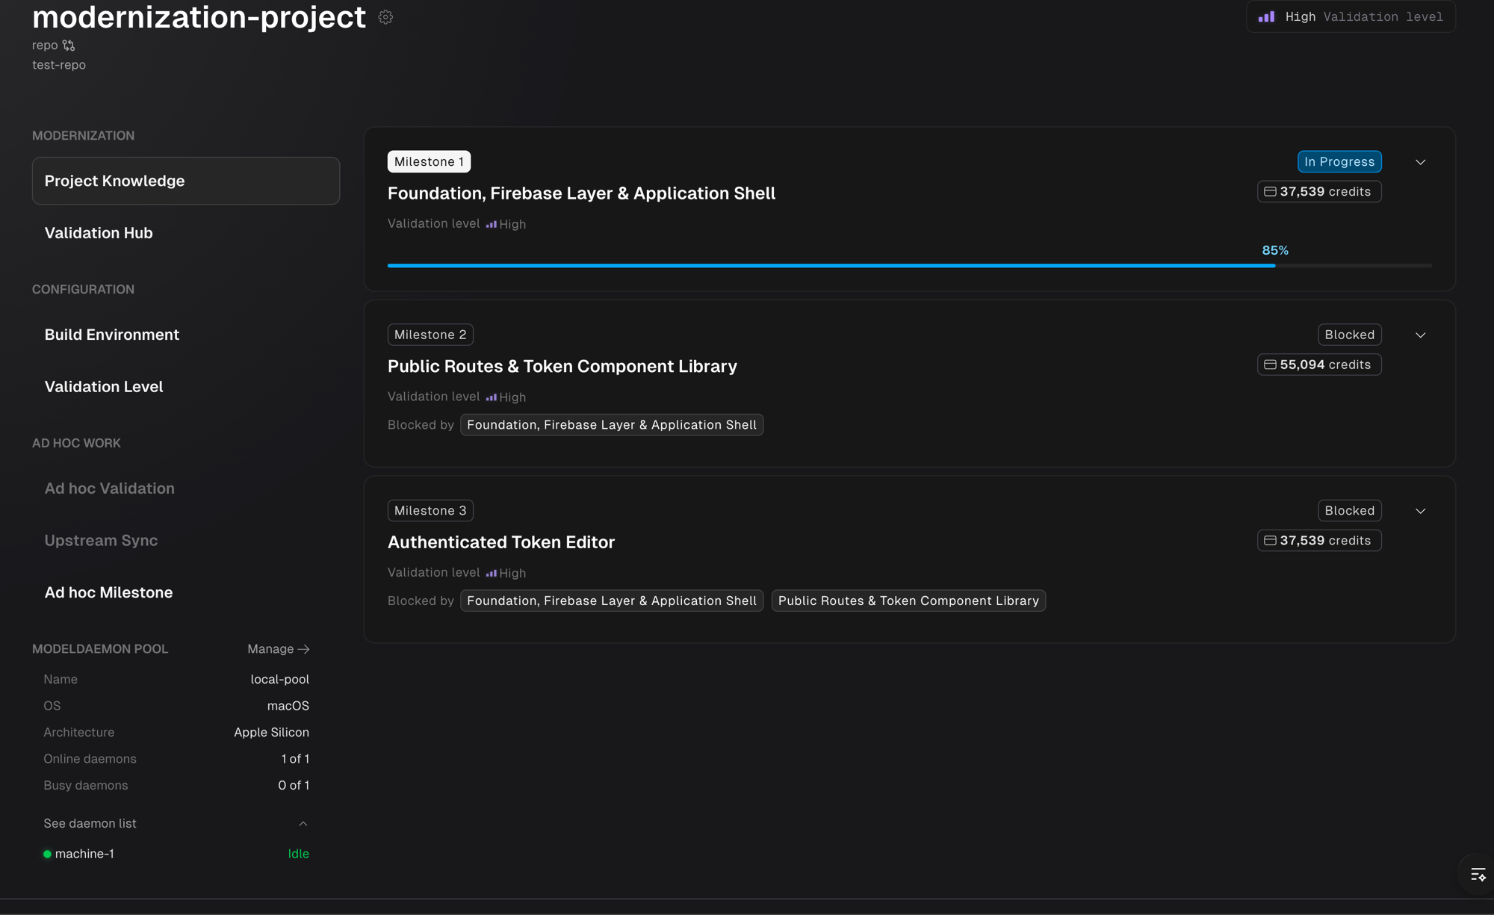Click green status dot beside machine-1
The height and width of the screenshot is (915, 1494).
[x=47, y=854]
